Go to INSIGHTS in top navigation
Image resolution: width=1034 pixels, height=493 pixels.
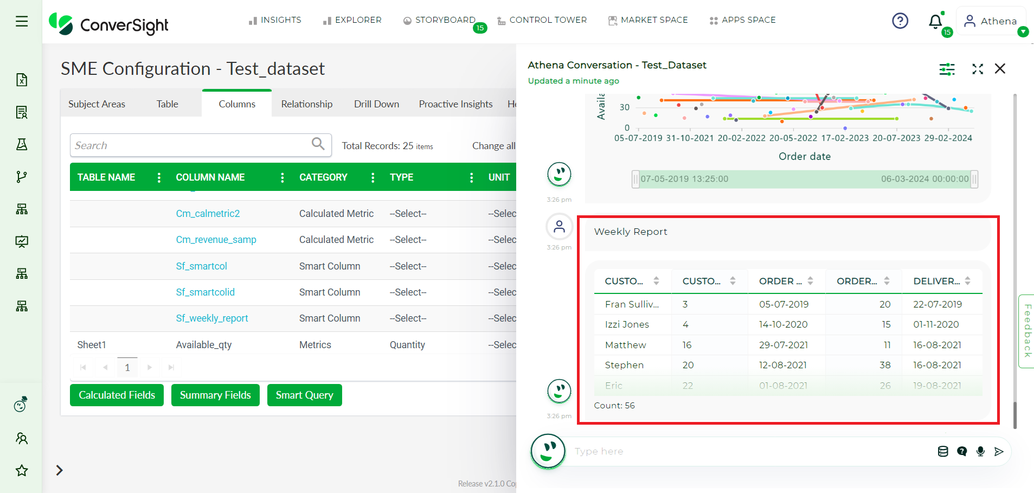click(x=275, y=20)
